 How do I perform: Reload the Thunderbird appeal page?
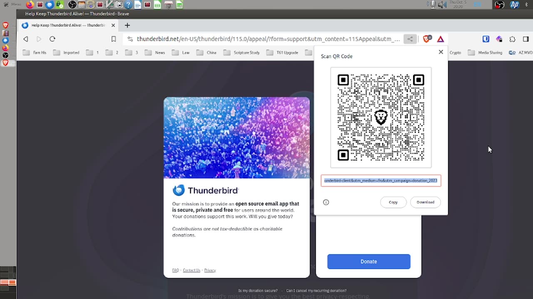pos(52,39)
